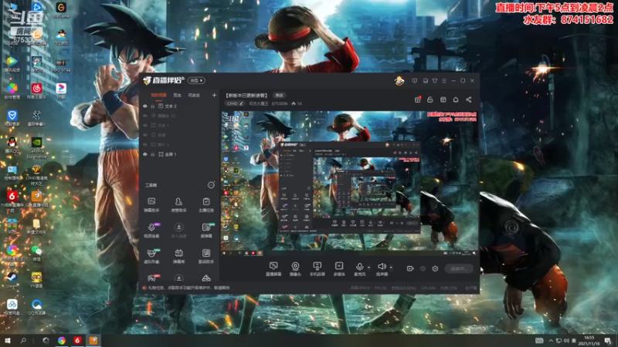Toggle lock on 全屏 1 layer

coord(152,154)
